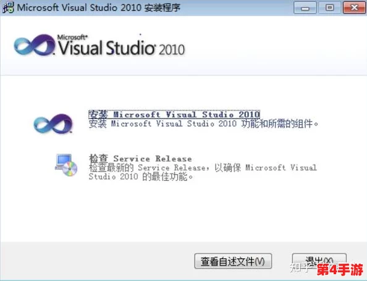This screenshot has width=367, height=281.
Task: Click the large Visual Studio infinity logo in header
Action: click(35, 45)
